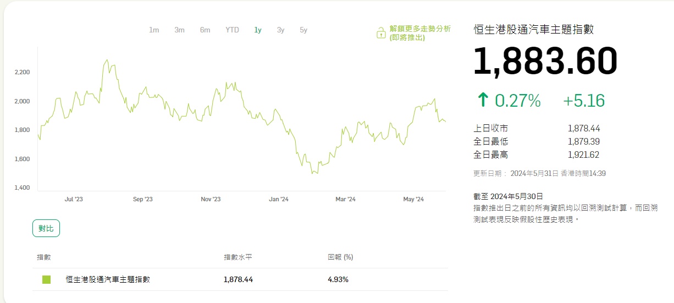Viewport: 674px width, 303px height.
Task: Click the green index color swatch
Action: (x=46, y=279)
